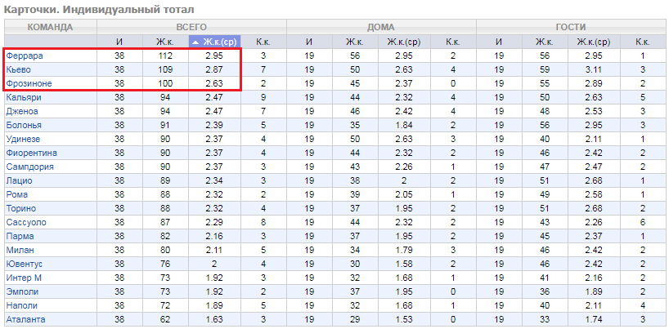Click the ДОМА group header
Screen dimensions: 669x329
click(x=381, y=27)
